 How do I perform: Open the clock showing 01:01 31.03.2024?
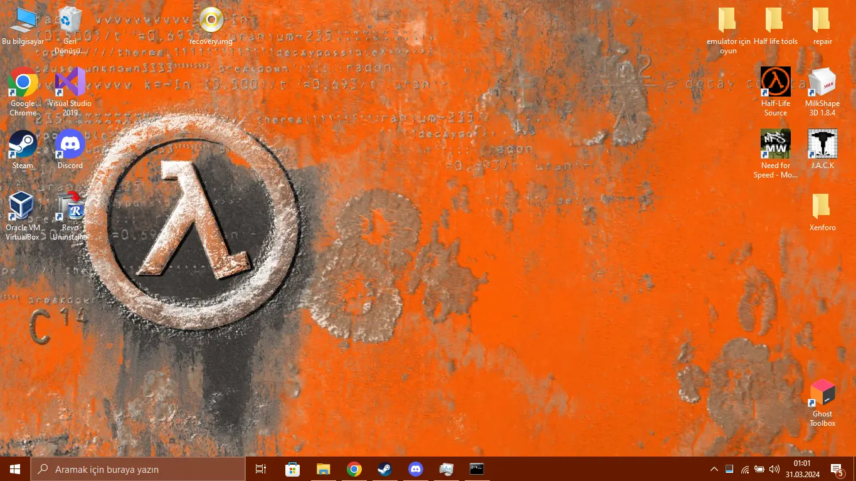(802, 469)
